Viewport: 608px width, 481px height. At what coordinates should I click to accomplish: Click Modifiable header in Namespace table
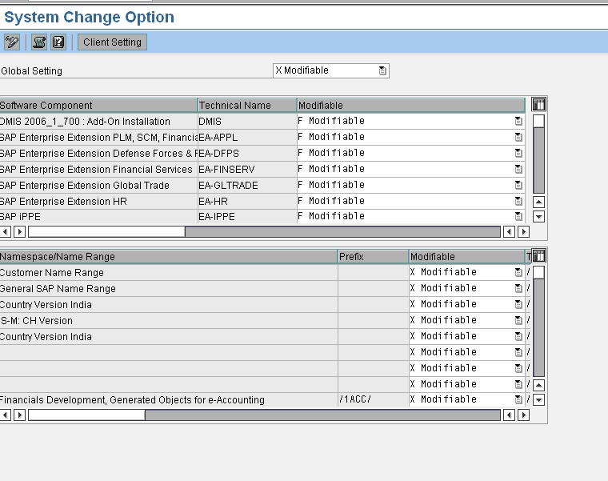tap(467, 256)
